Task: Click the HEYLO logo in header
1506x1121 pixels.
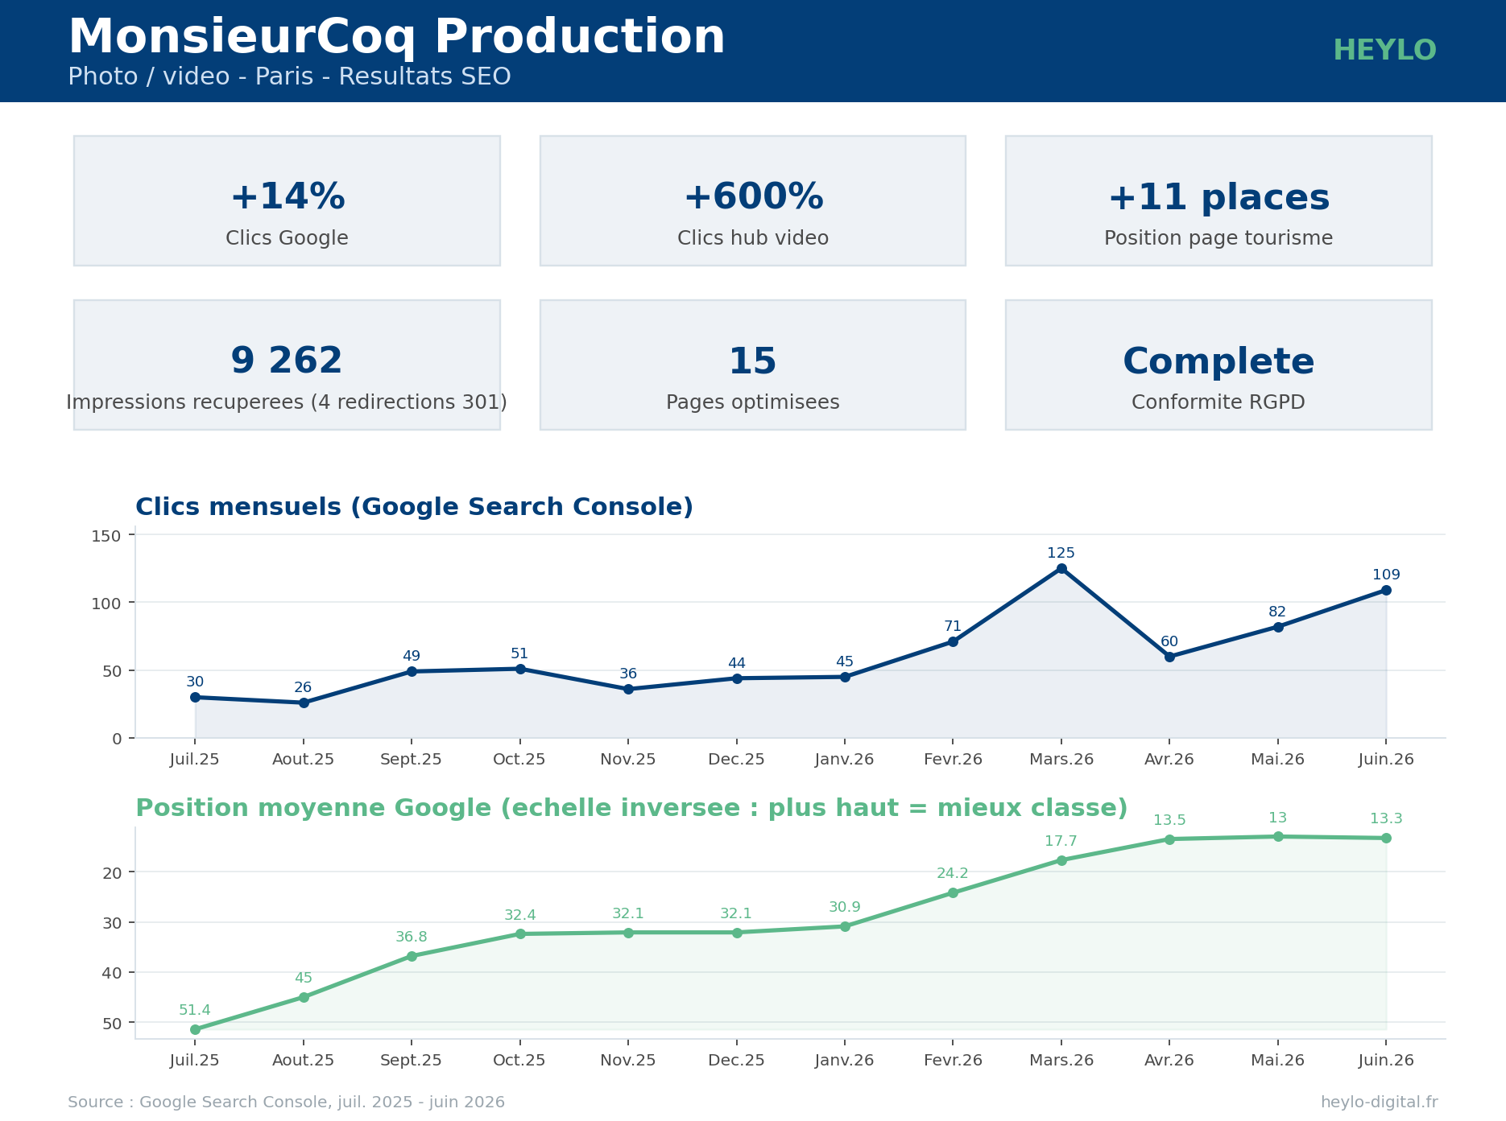Action: 1384,51
